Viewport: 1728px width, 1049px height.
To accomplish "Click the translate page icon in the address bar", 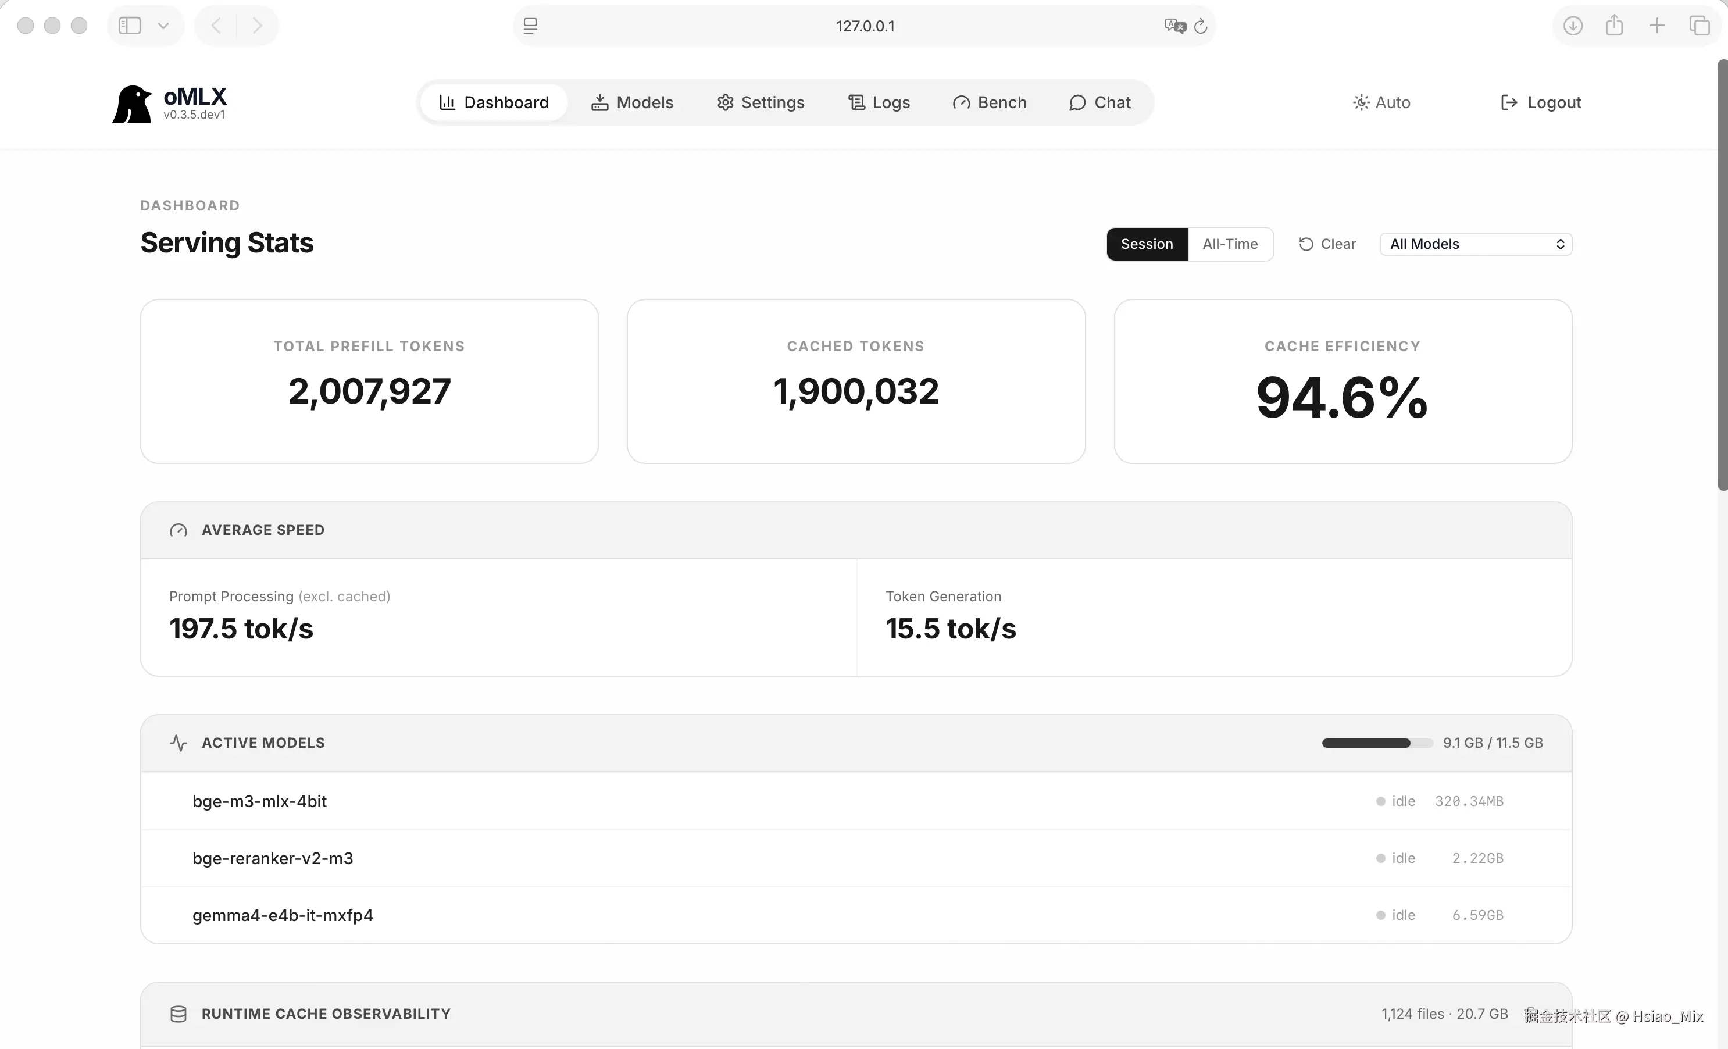I will tap(1174, 26).
